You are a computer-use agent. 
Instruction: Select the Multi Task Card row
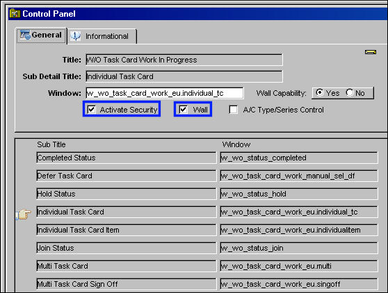[x=126, y=266]
